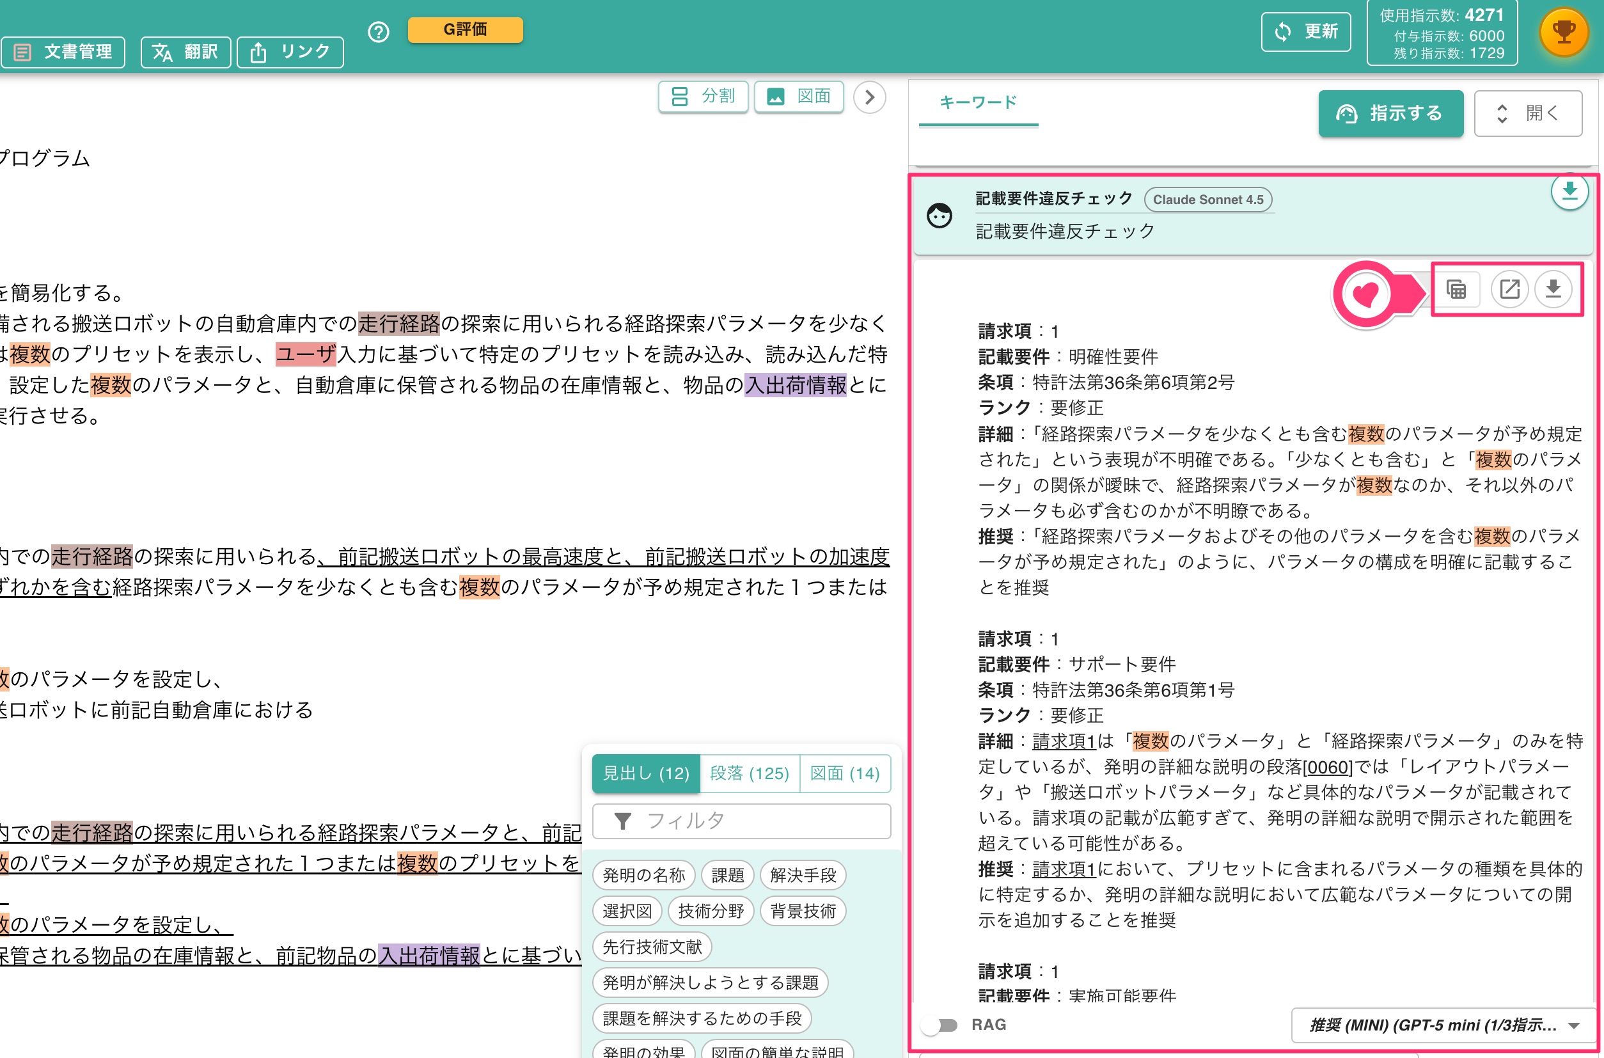Image resolution: width=1604 pixels, height=1058 pixels.
Task: Click the 課題 heading chip
Action: pos(727,875)
